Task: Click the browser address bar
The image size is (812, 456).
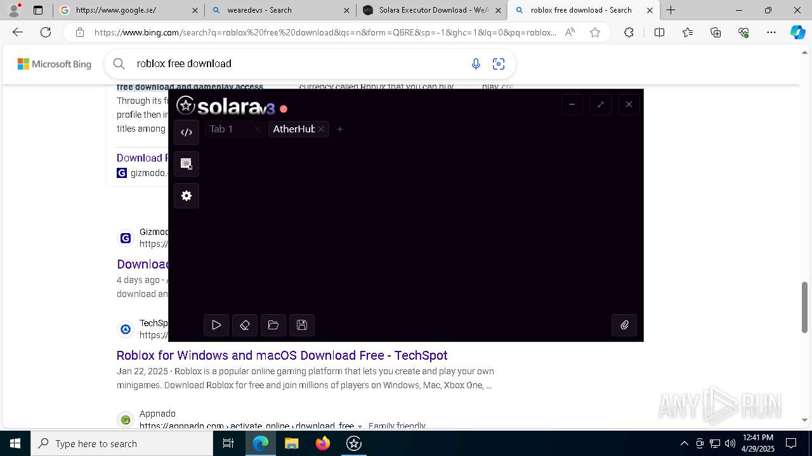Action: (x=325, y=32)
